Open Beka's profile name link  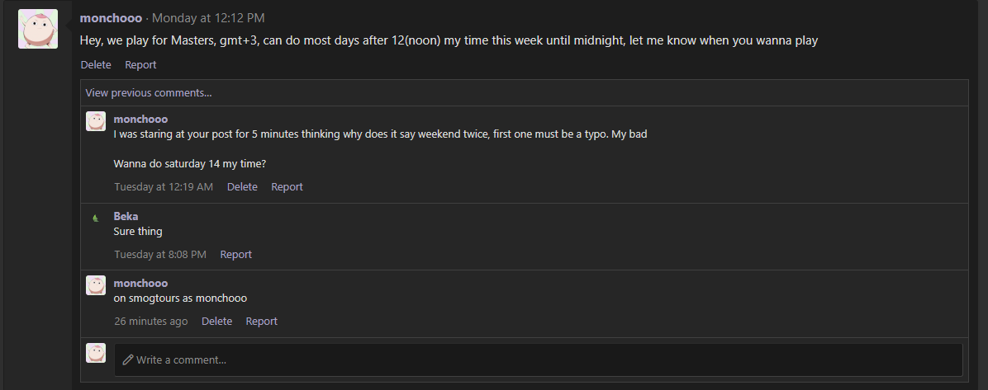[126, 216]
